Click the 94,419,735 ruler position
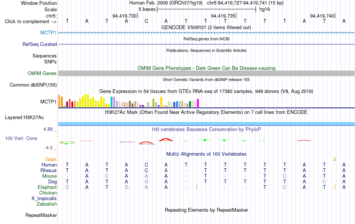Screen dimensions: 355x224 223,16
